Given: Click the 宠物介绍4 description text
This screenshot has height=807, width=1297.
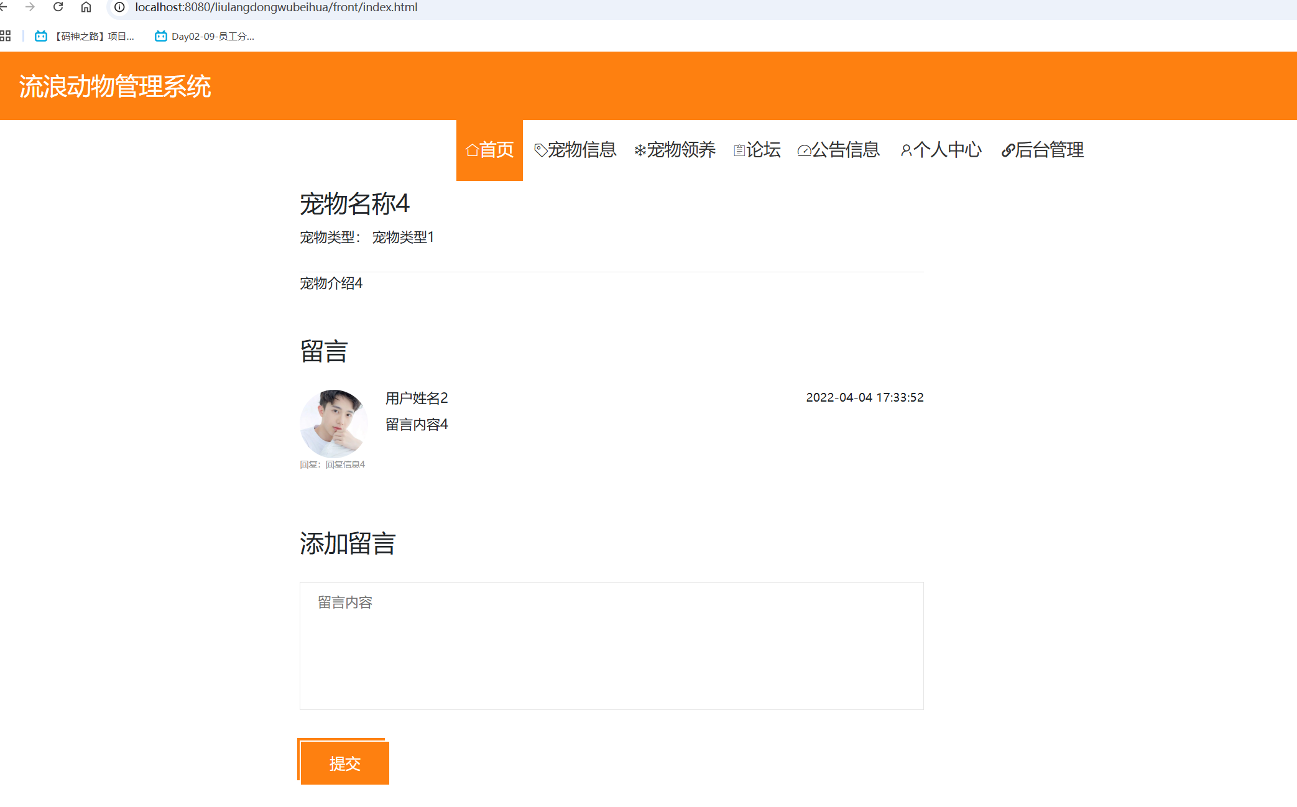Looking at the screenshot, I should pos(331,284).
